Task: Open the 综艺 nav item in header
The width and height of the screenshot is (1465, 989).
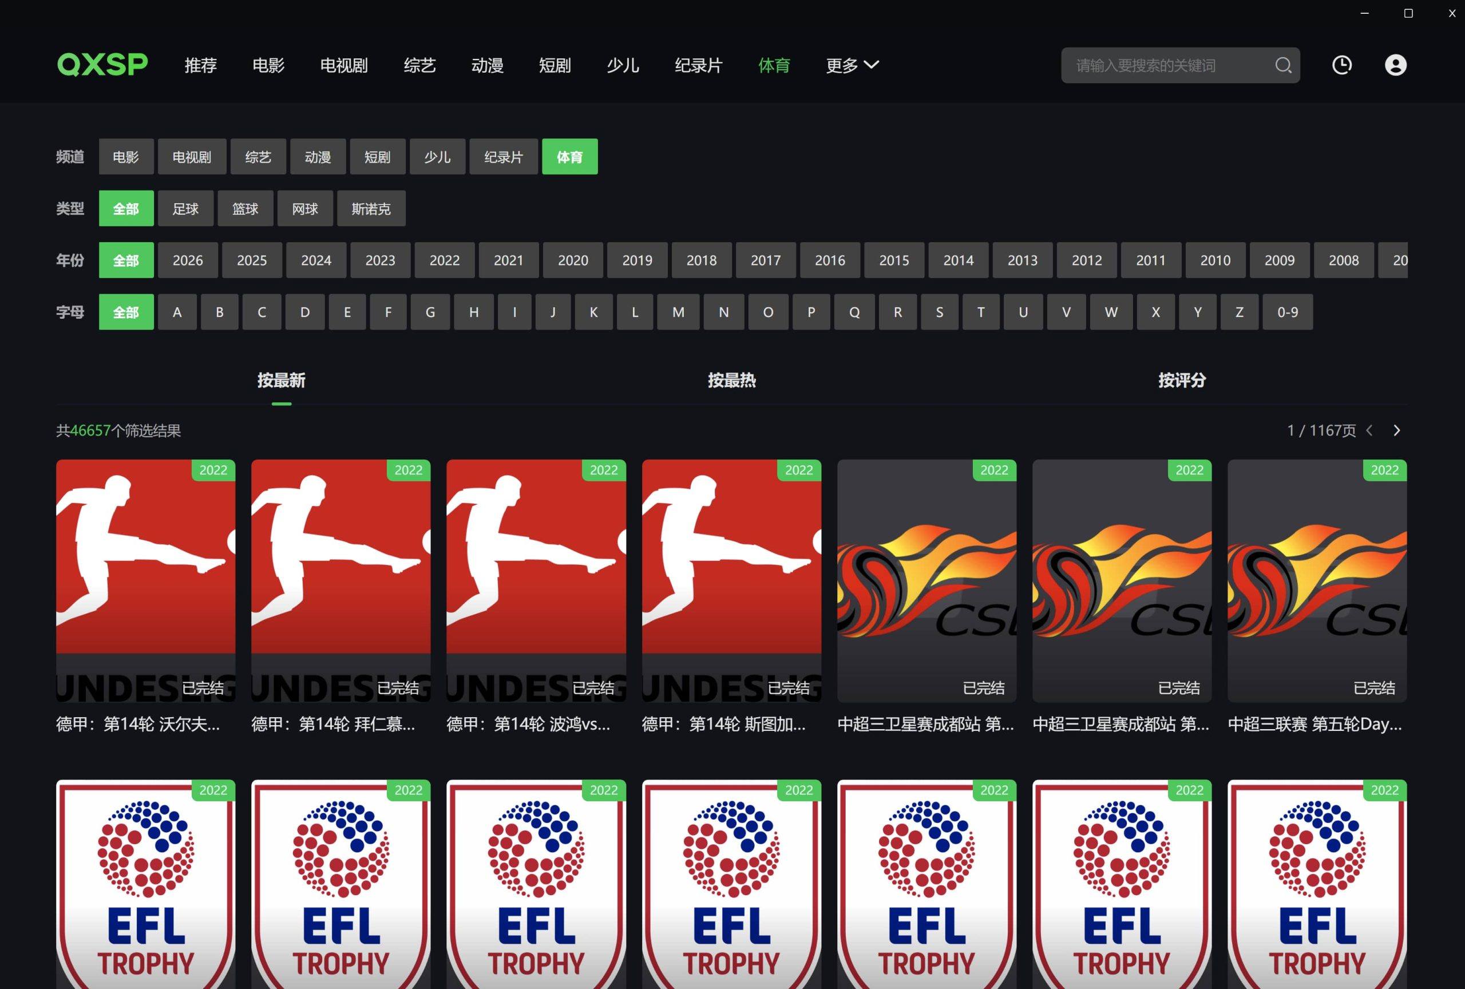Action: tap(420, 65)
